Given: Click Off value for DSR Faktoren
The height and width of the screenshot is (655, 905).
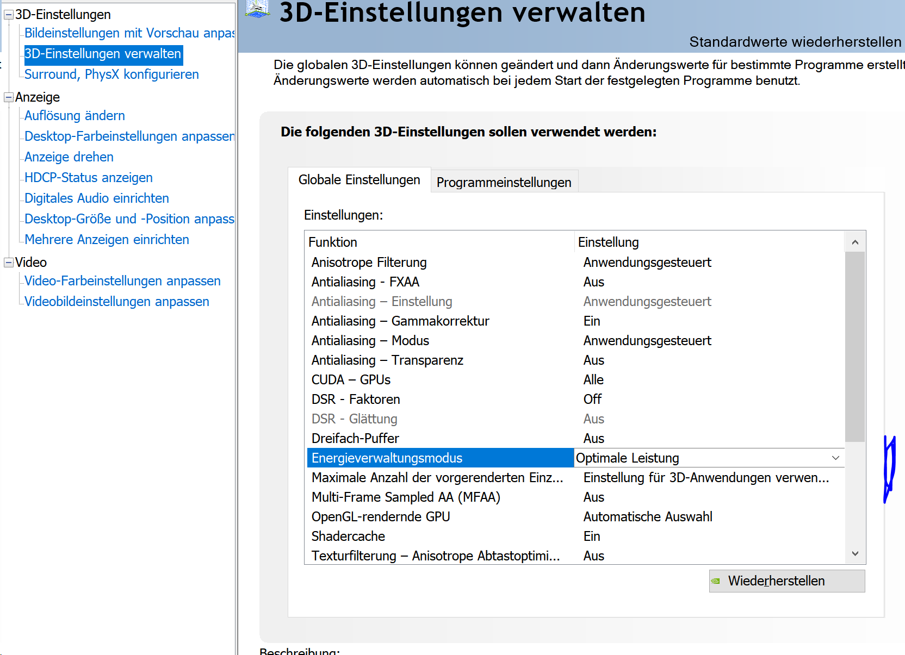Looking at the screenshot, I should [x=592, y=400].
